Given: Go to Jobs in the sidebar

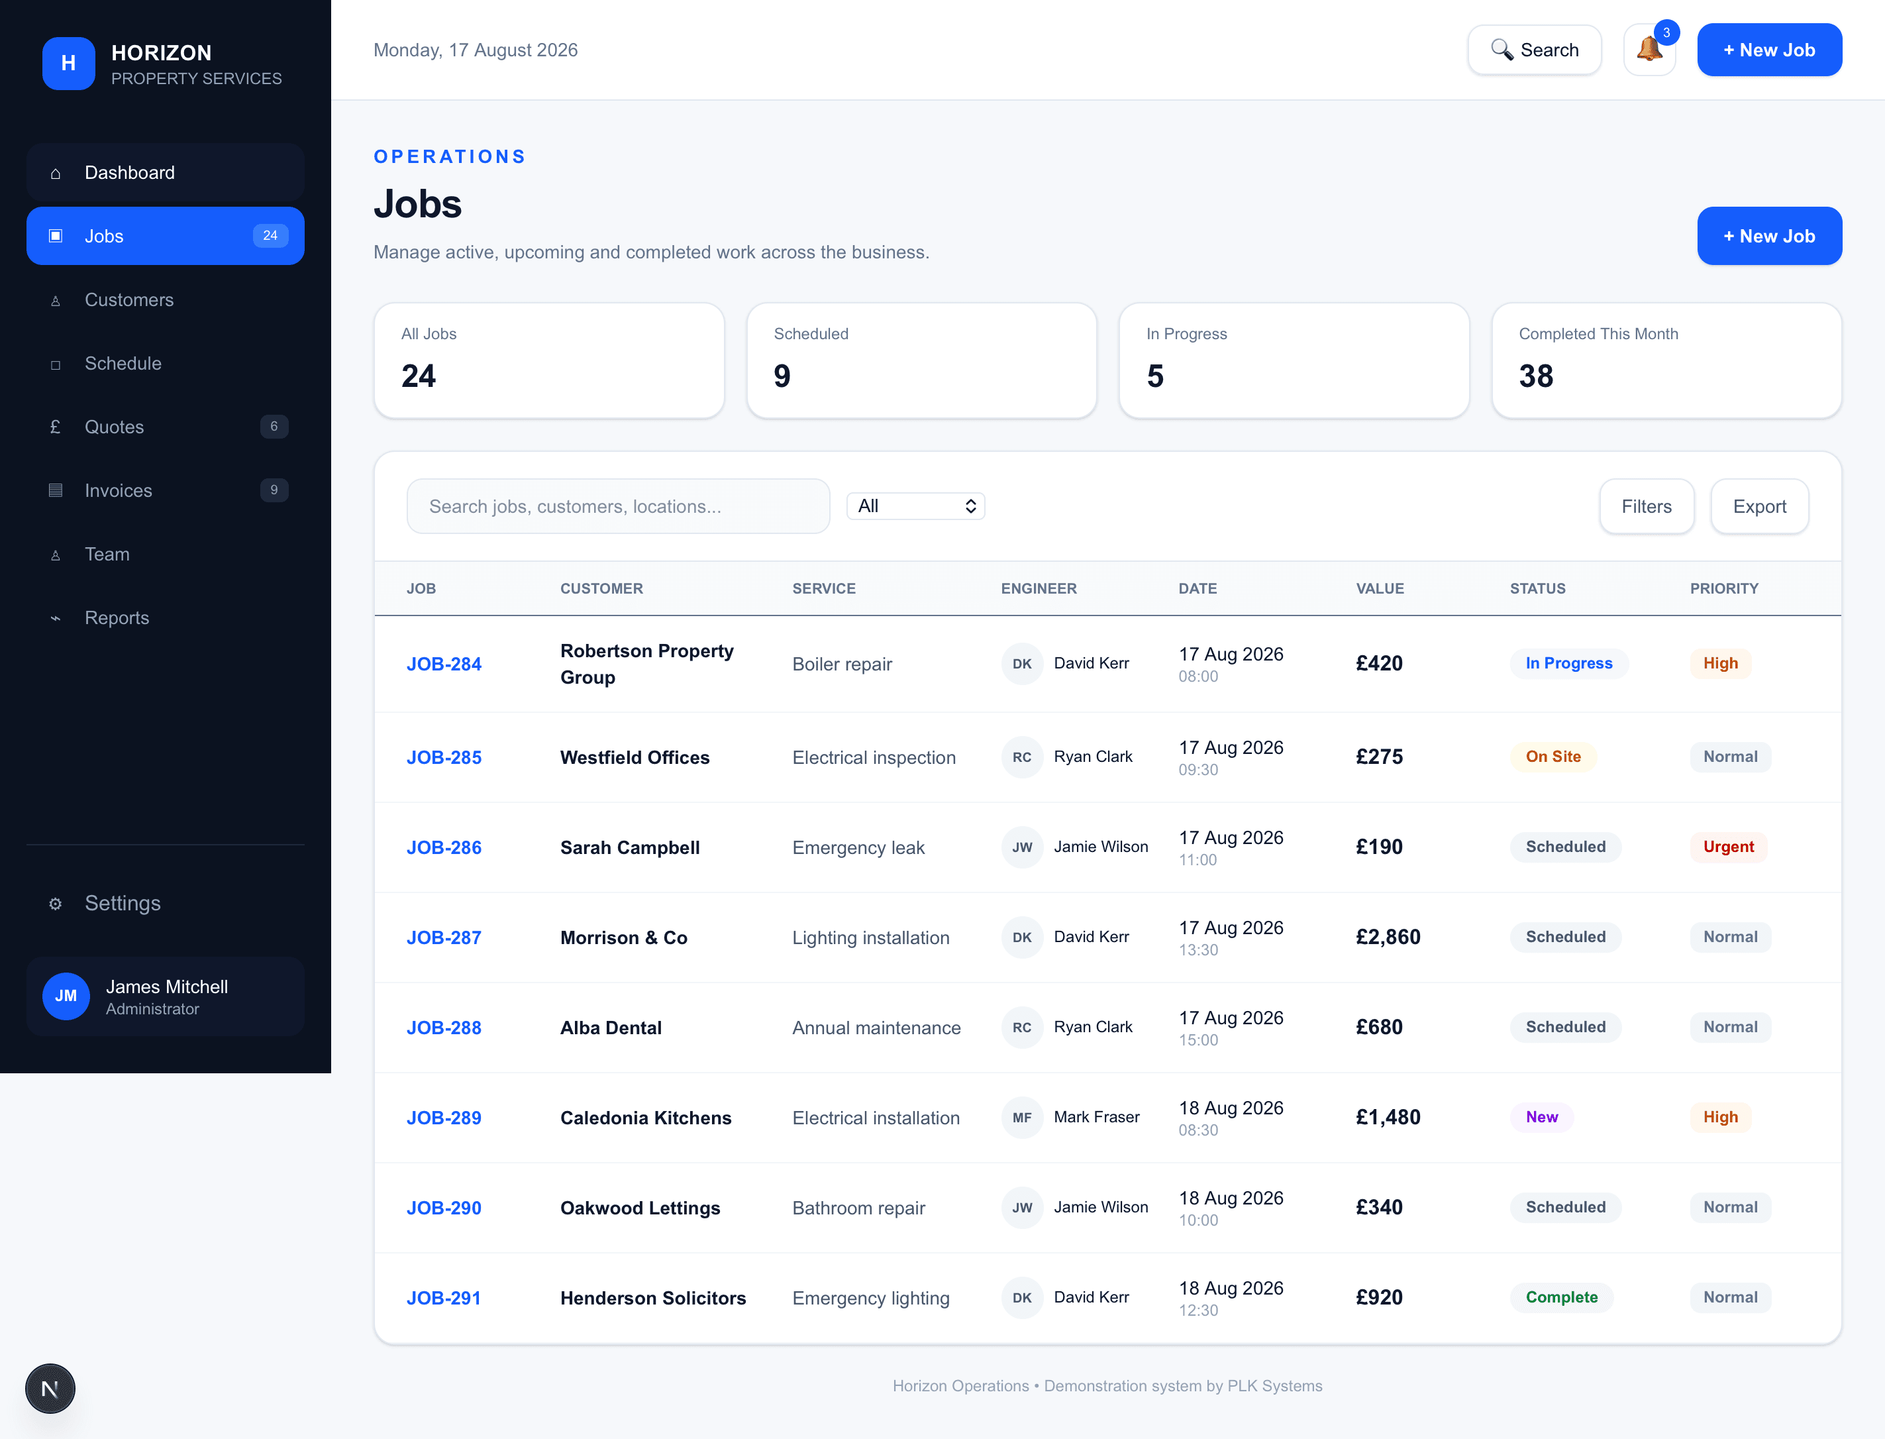Looking at the screenshot, I should click(x=166, y=236).
